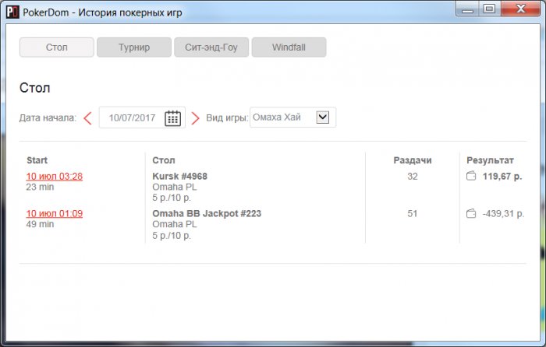Click wallet icon beside -439,31 р. result
This screenshot has height=347, width=546.
pos(471,213)
